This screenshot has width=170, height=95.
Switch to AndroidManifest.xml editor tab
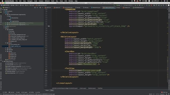[x=138, y=8]
